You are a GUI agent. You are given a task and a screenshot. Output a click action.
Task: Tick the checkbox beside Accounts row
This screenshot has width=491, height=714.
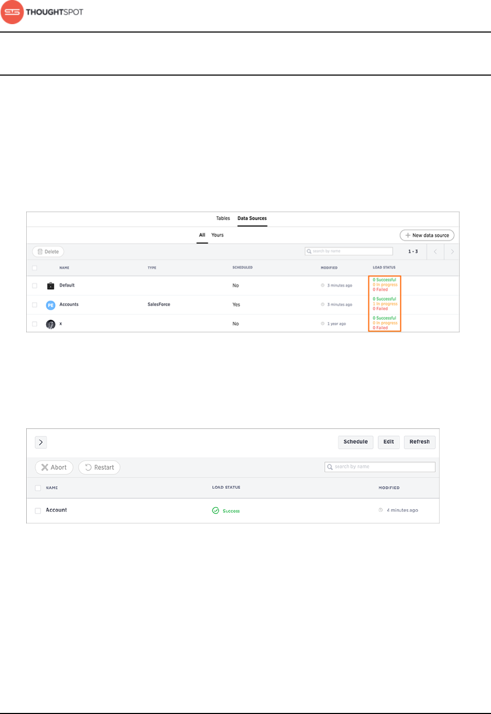pos(35,305)
